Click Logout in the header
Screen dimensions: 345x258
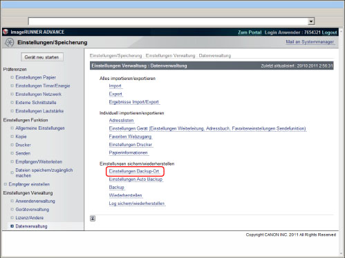coord(329,32)
